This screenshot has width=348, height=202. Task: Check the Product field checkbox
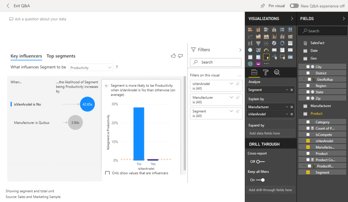[308, 153]
